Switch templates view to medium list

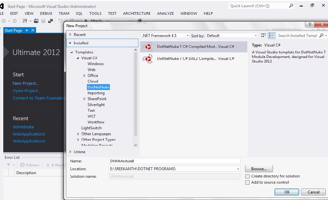pos(272,35)
